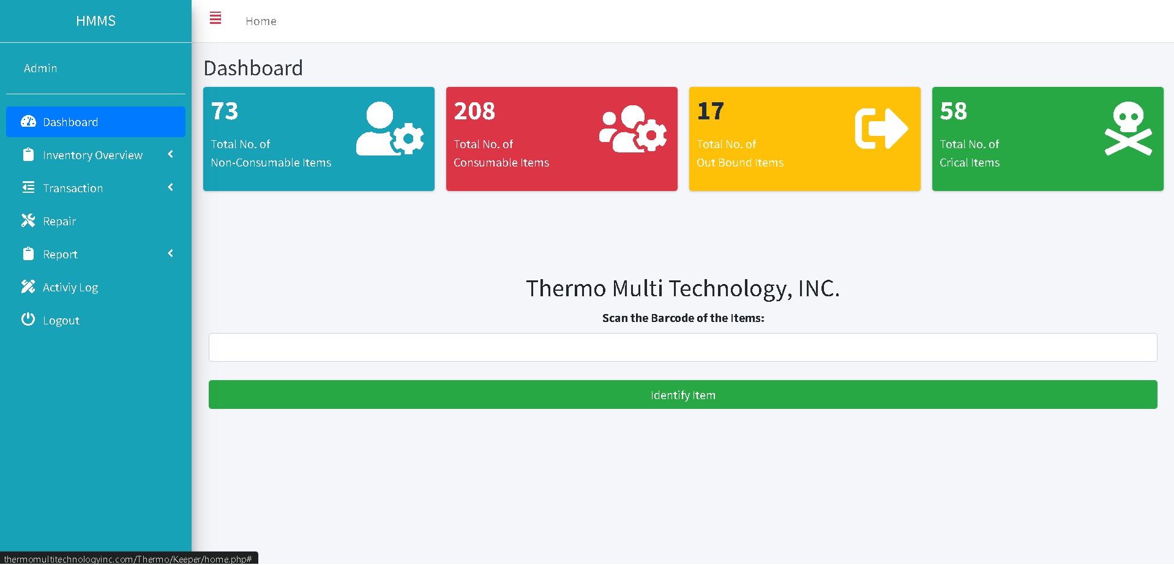1174x565 pixels.
Task: Expand the Report menu chevron
Action: point(170,253)
